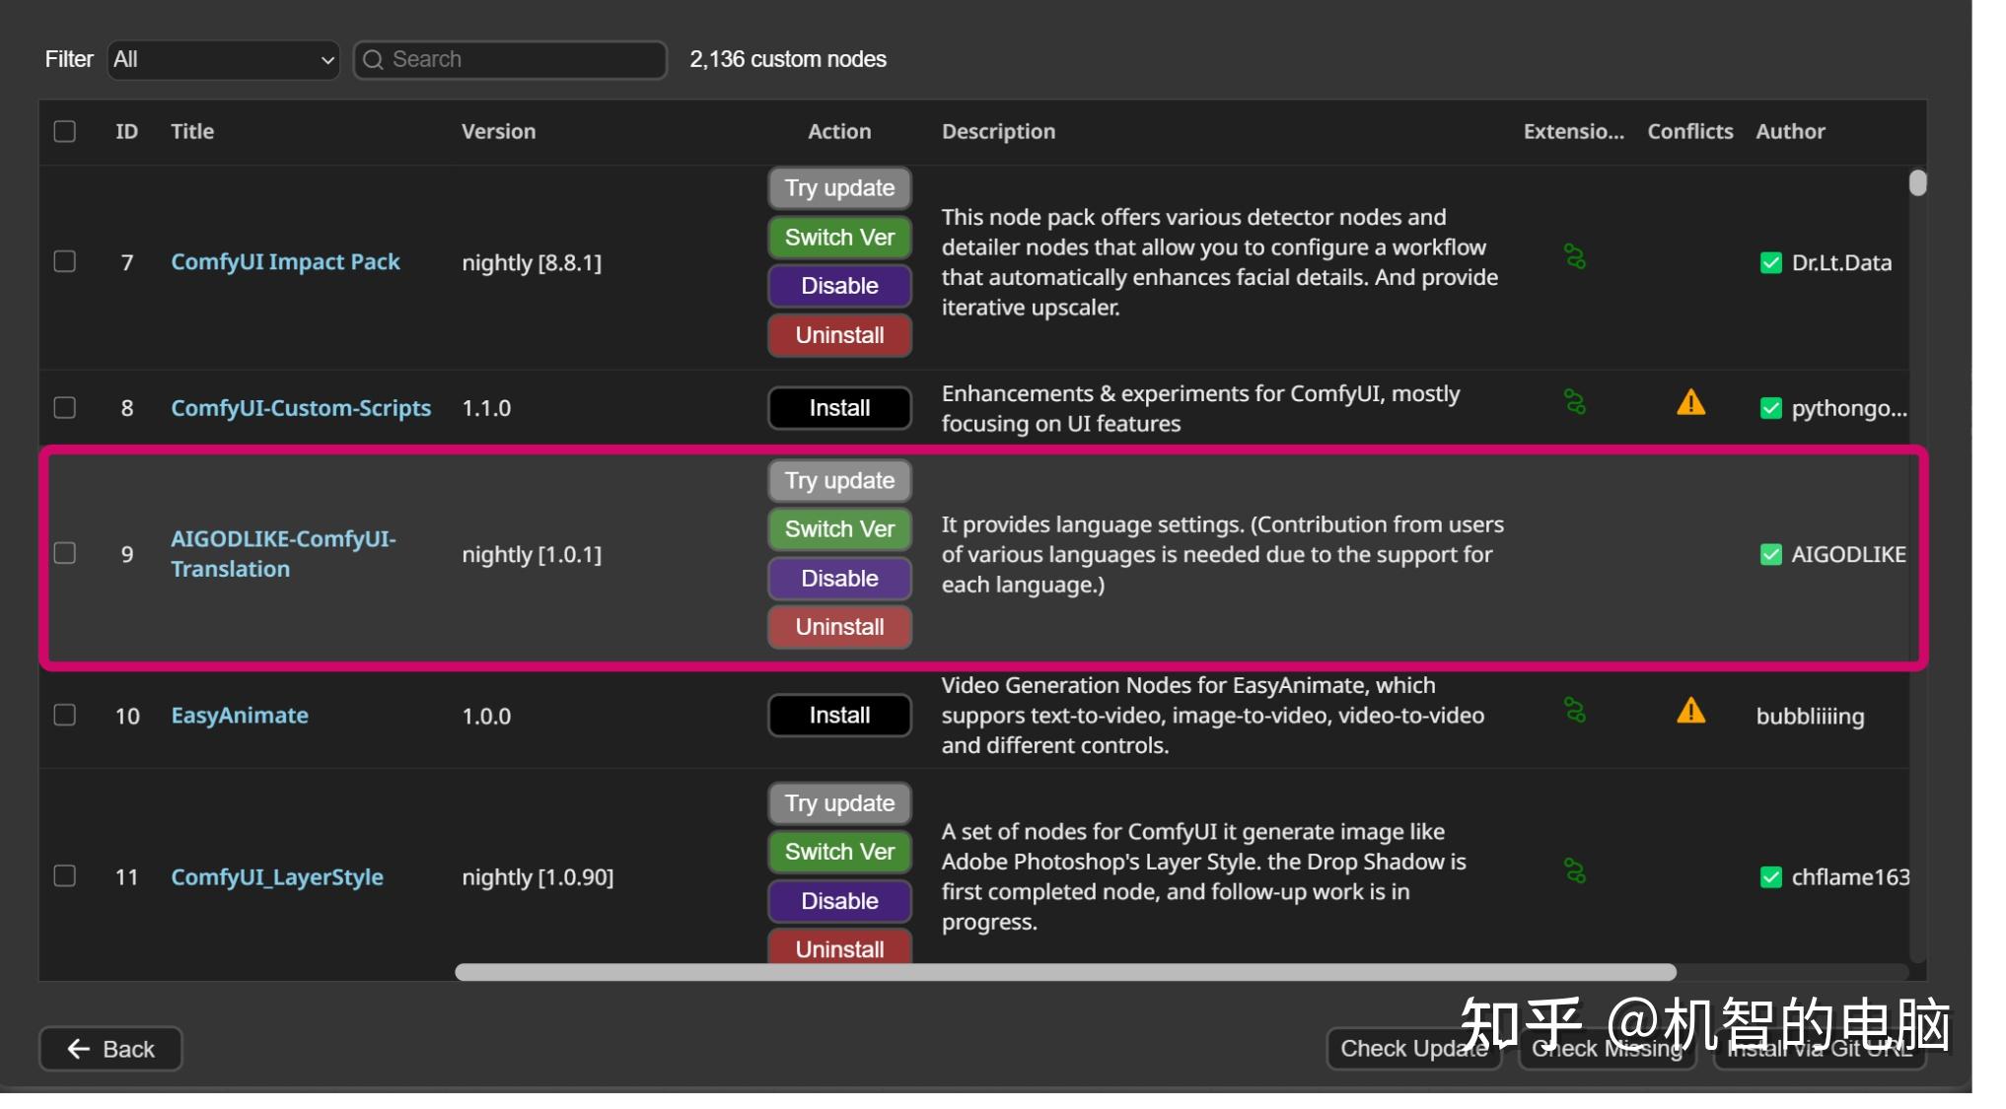Screen dimensions: 2006x1109
Task: Try update for AIGODLIKE-ComfyUI-Translation
Action: (838, 480)
